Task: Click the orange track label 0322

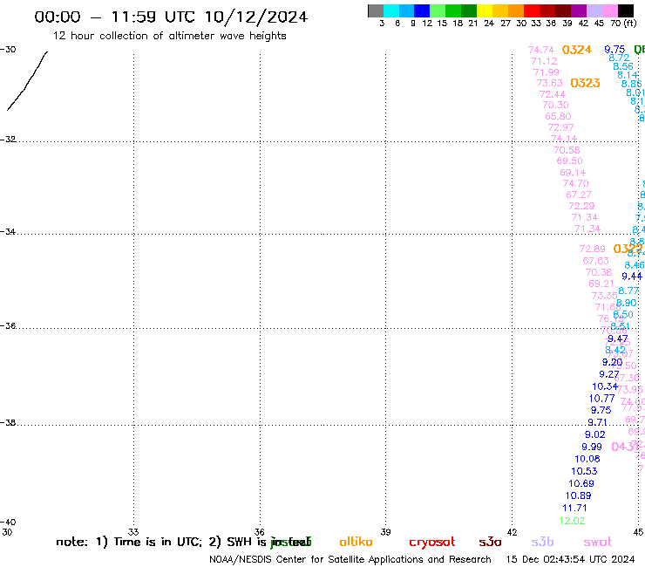Action: point(628,249)
